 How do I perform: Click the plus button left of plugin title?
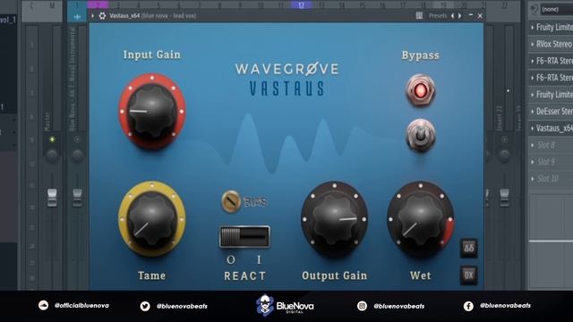click(x=77, y=17)
